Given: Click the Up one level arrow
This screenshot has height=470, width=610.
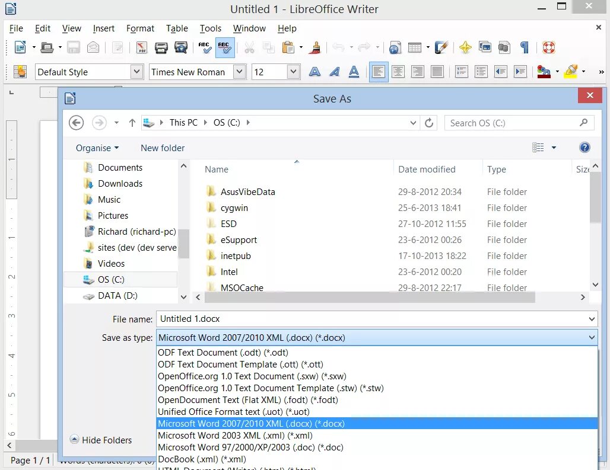Looking at the screenshot, I should pos(132,123).
